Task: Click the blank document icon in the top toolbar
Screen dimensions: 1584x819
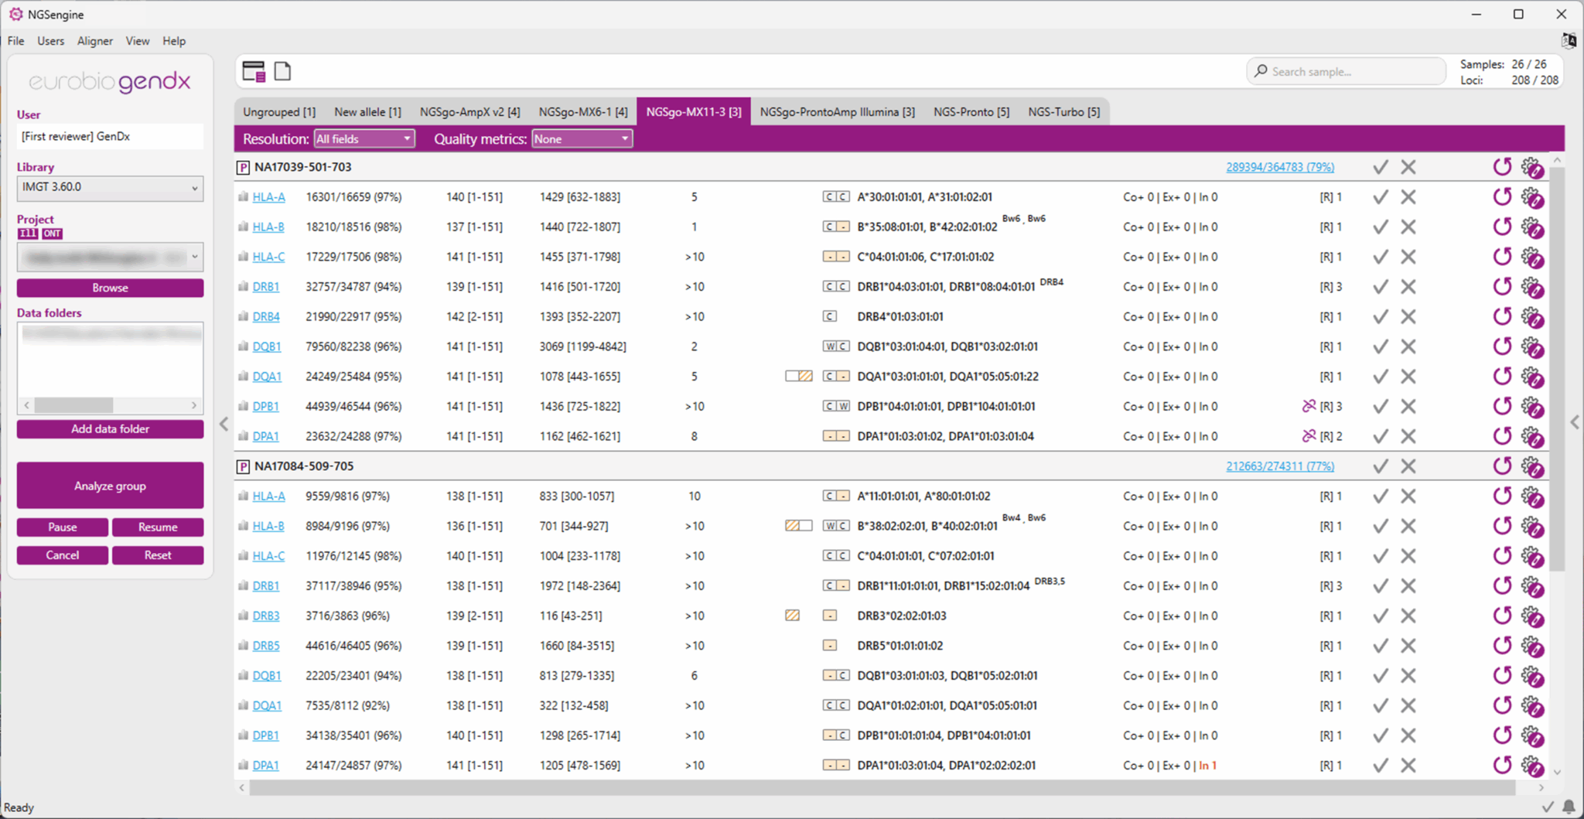Action: [283, 71]
